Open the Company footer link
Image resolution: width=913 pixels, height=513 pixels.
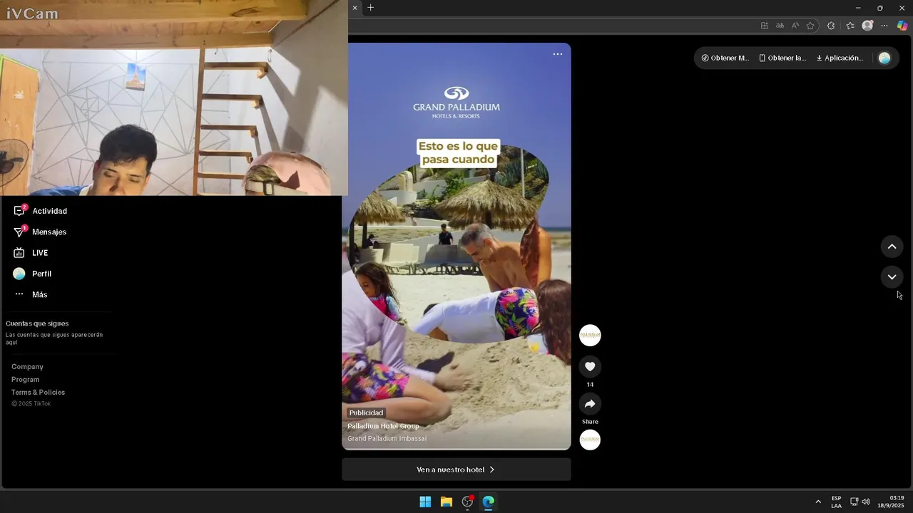click(27, 367)
